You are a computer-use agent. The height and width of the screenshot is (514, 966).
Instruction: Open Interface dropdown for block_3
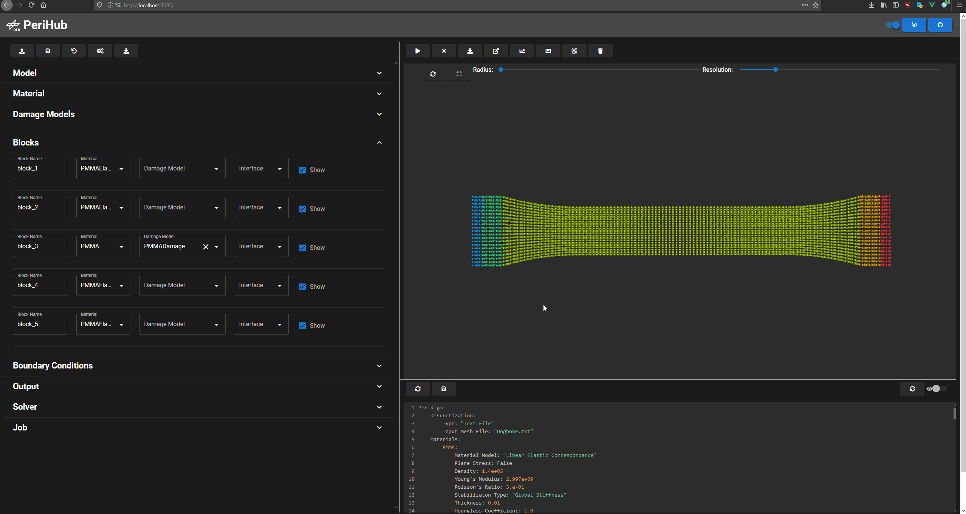click(262, 246)
